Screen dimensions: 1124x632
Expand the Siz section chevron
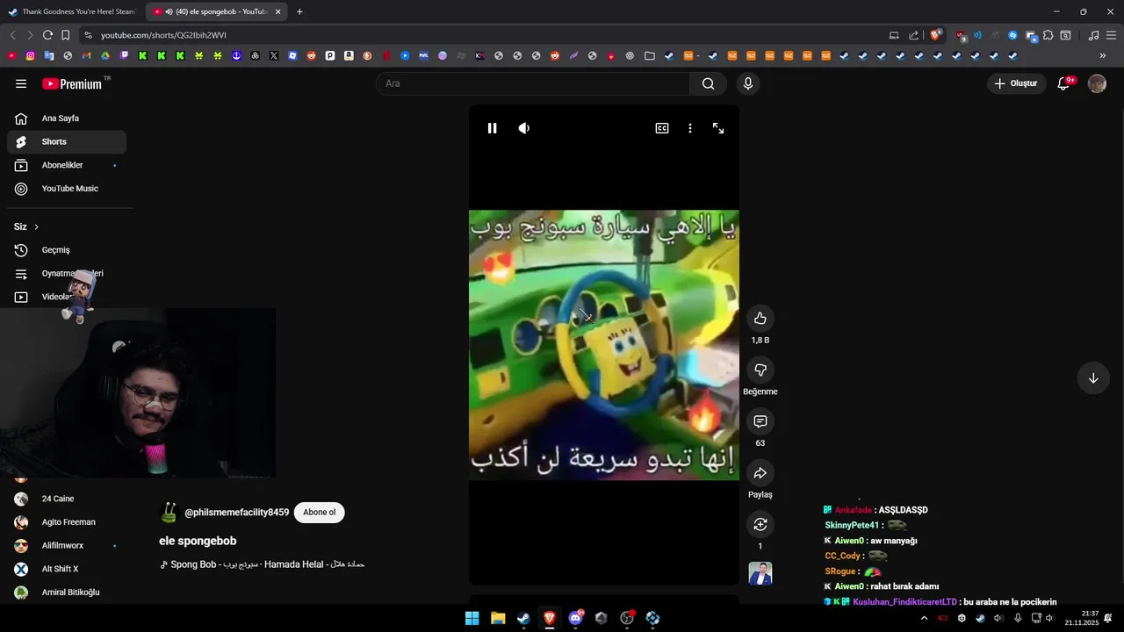pyautogui.click(x=36, y=227)
